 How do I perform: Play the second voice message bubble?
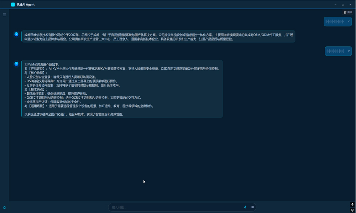click(x=338, y=51)
